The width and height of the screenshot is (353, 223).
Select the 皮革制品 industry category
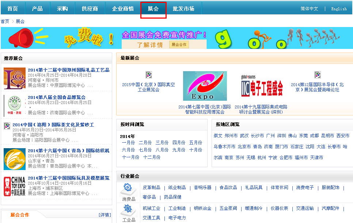(x=151, y=187)
